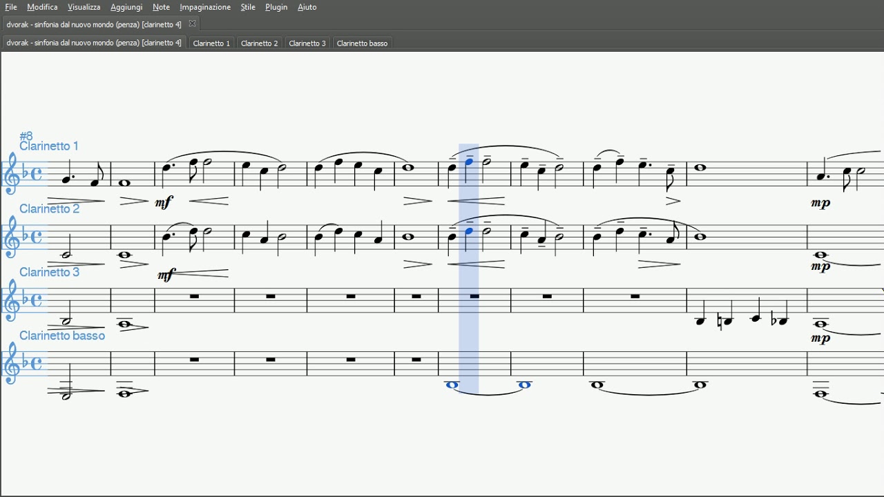Open the Modifica menu

point(42,7)
